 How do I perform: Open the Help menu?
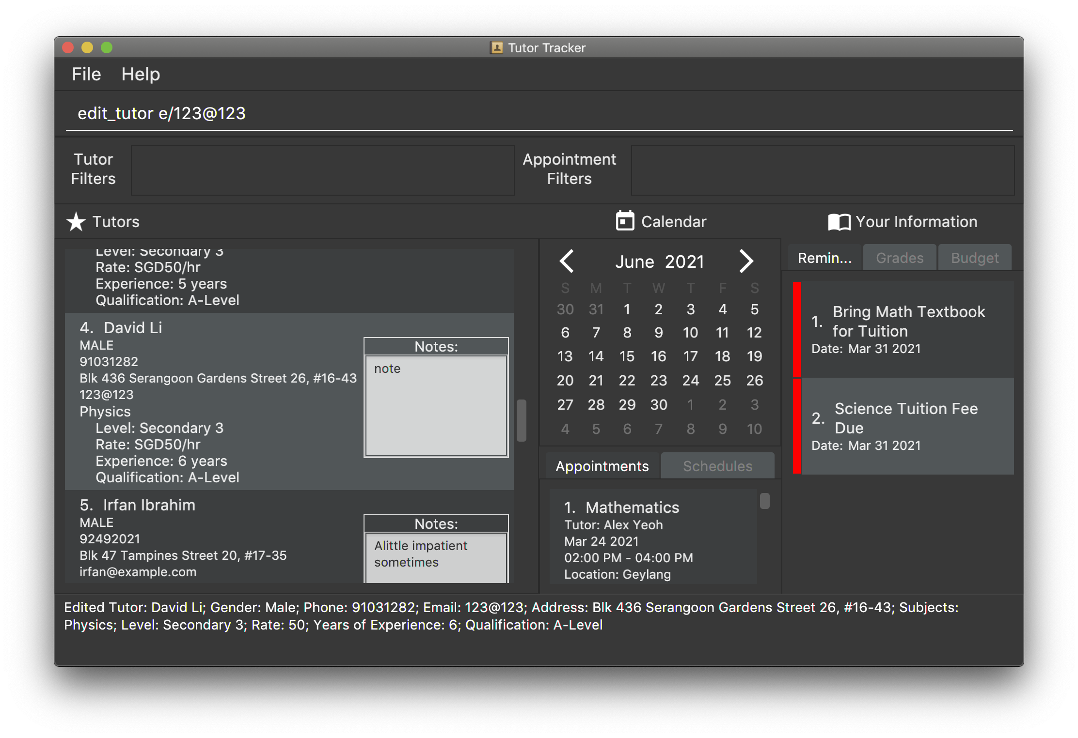(141, 74)
